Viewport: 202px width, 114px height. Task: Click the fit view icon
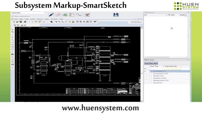coord(87,22)
